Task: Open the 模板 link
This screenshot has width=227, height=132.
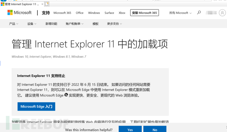Action: 95,24
